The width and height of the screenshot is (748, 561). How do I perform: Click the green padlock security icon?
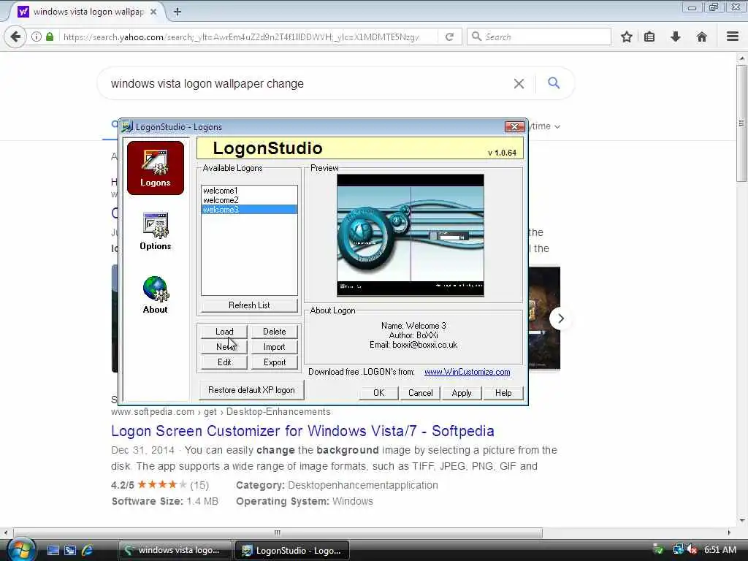click(x=50, y=37)
